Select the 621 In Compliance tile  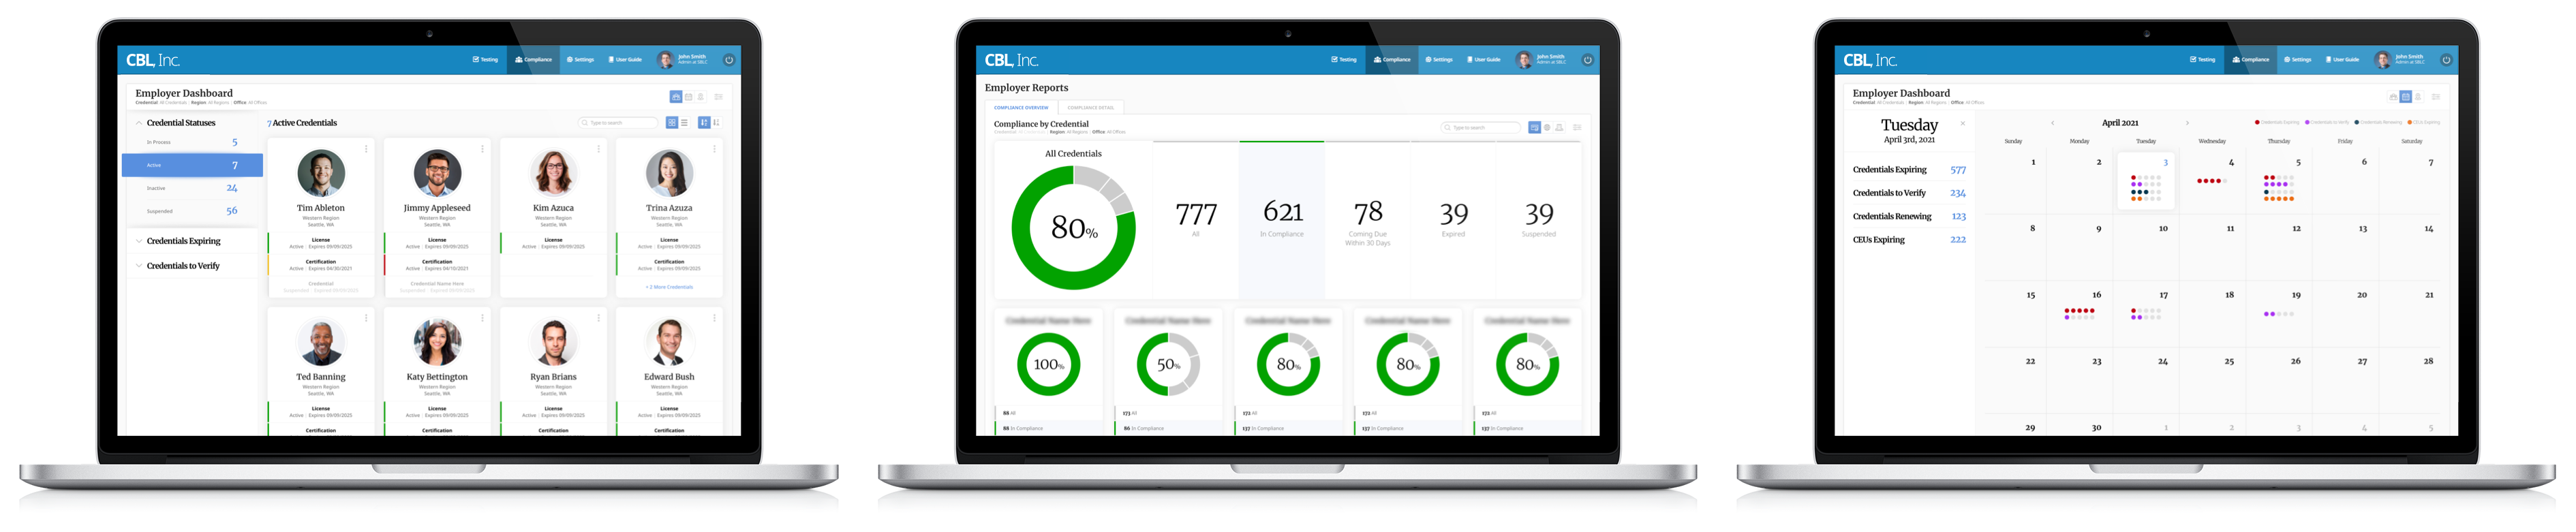pos(1282,220)
